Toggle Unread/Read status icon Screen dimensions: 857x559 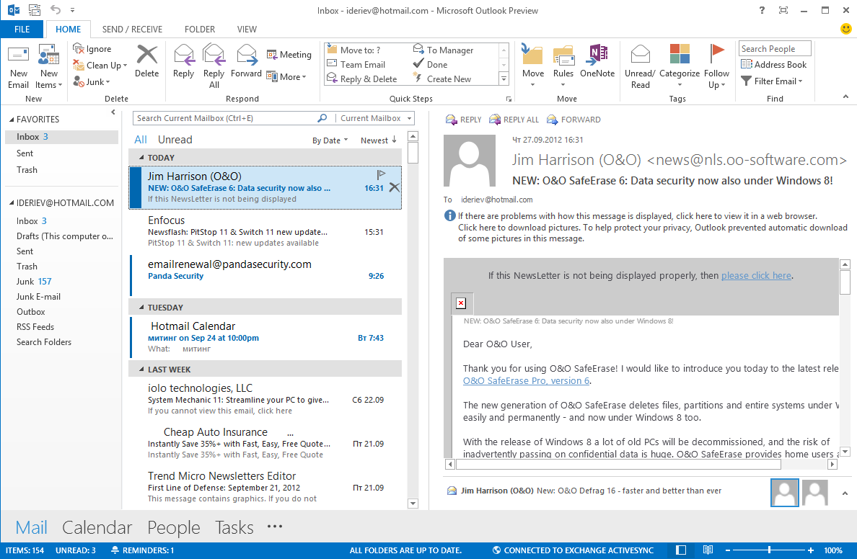640,55
